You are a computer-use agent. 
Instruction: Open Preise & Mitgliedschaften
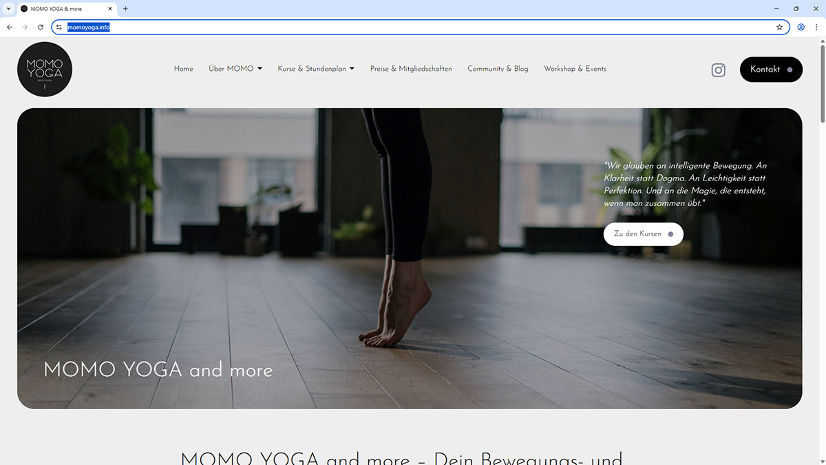pyautogui.click(x=410, y=69)
